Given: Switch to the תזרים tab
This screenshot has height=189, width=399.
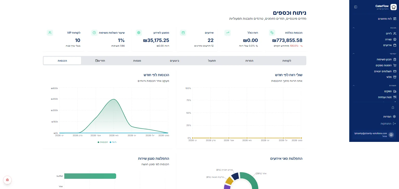Looking at the screenshot, I should [x=100, y=61].
